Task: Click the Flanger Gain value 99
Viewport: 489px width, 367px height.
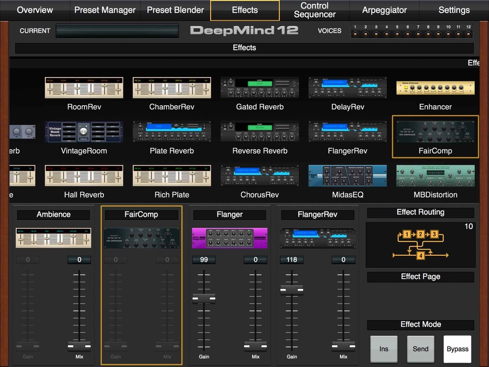Action: pos(204,260)
